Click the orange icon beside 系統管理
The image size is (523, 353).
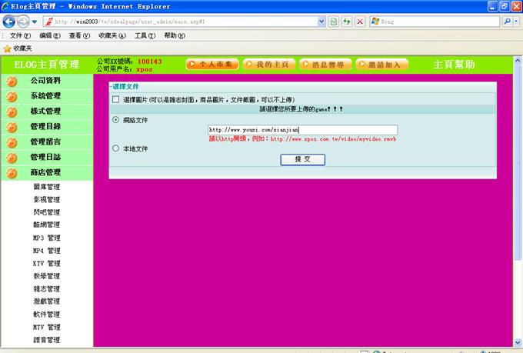pyautogui.click(x=12, y=96)
